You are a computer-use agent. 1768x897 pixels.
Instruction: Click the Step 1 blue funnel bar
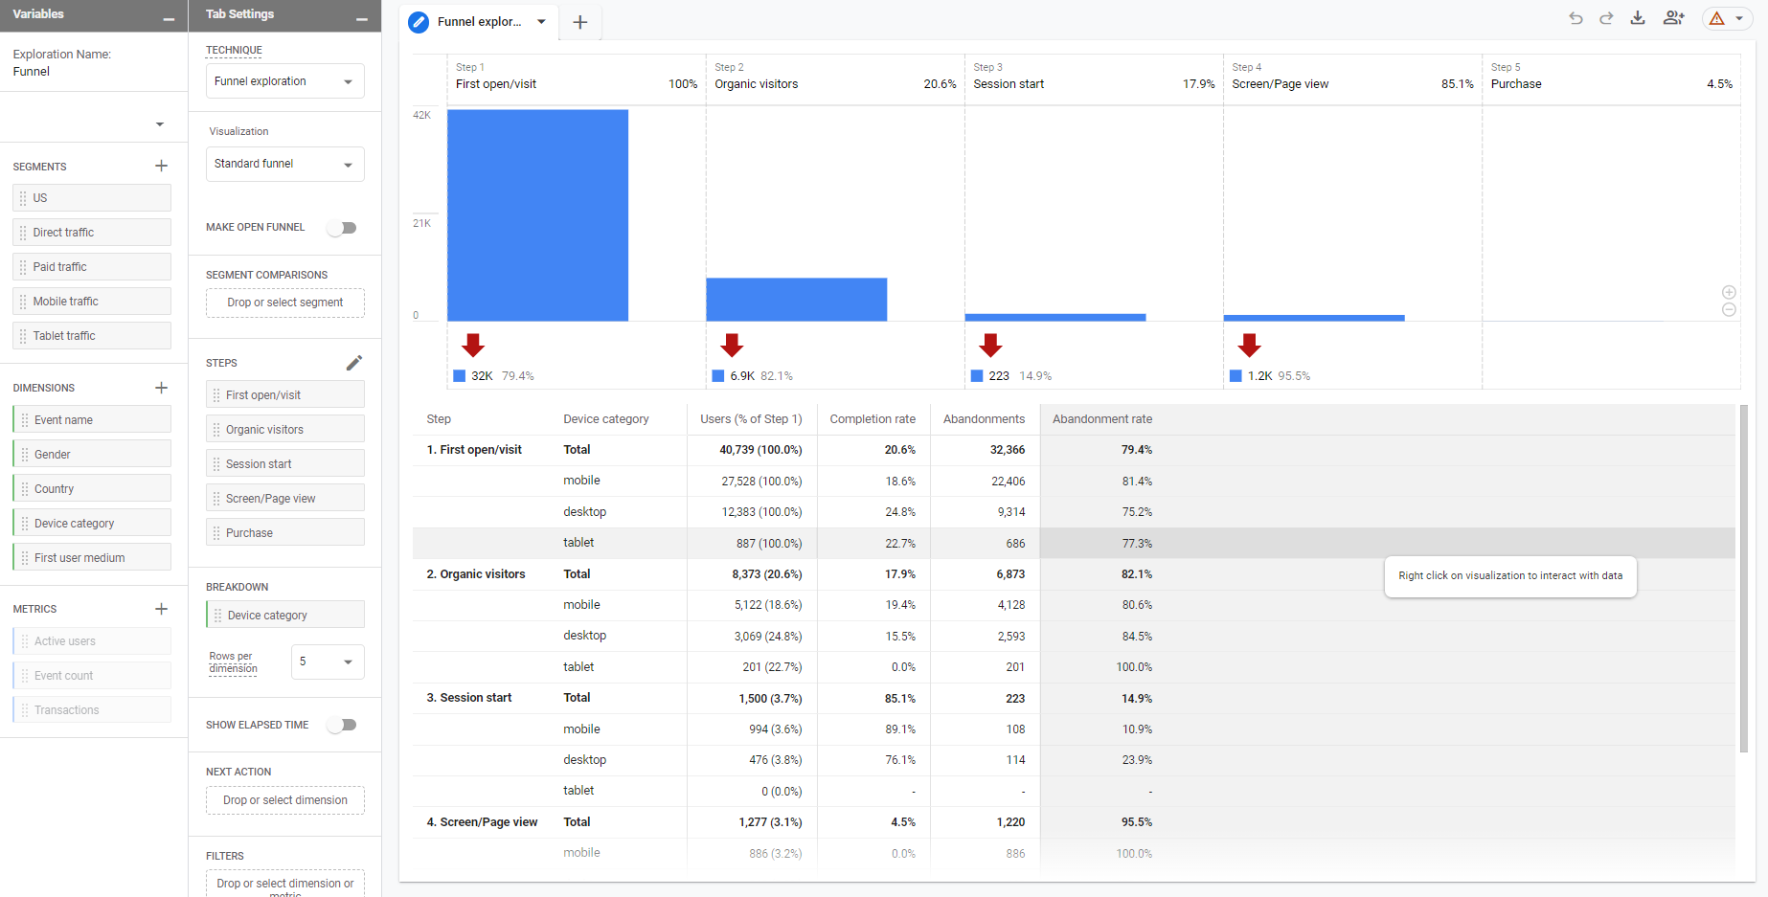(x=537, y=215)
